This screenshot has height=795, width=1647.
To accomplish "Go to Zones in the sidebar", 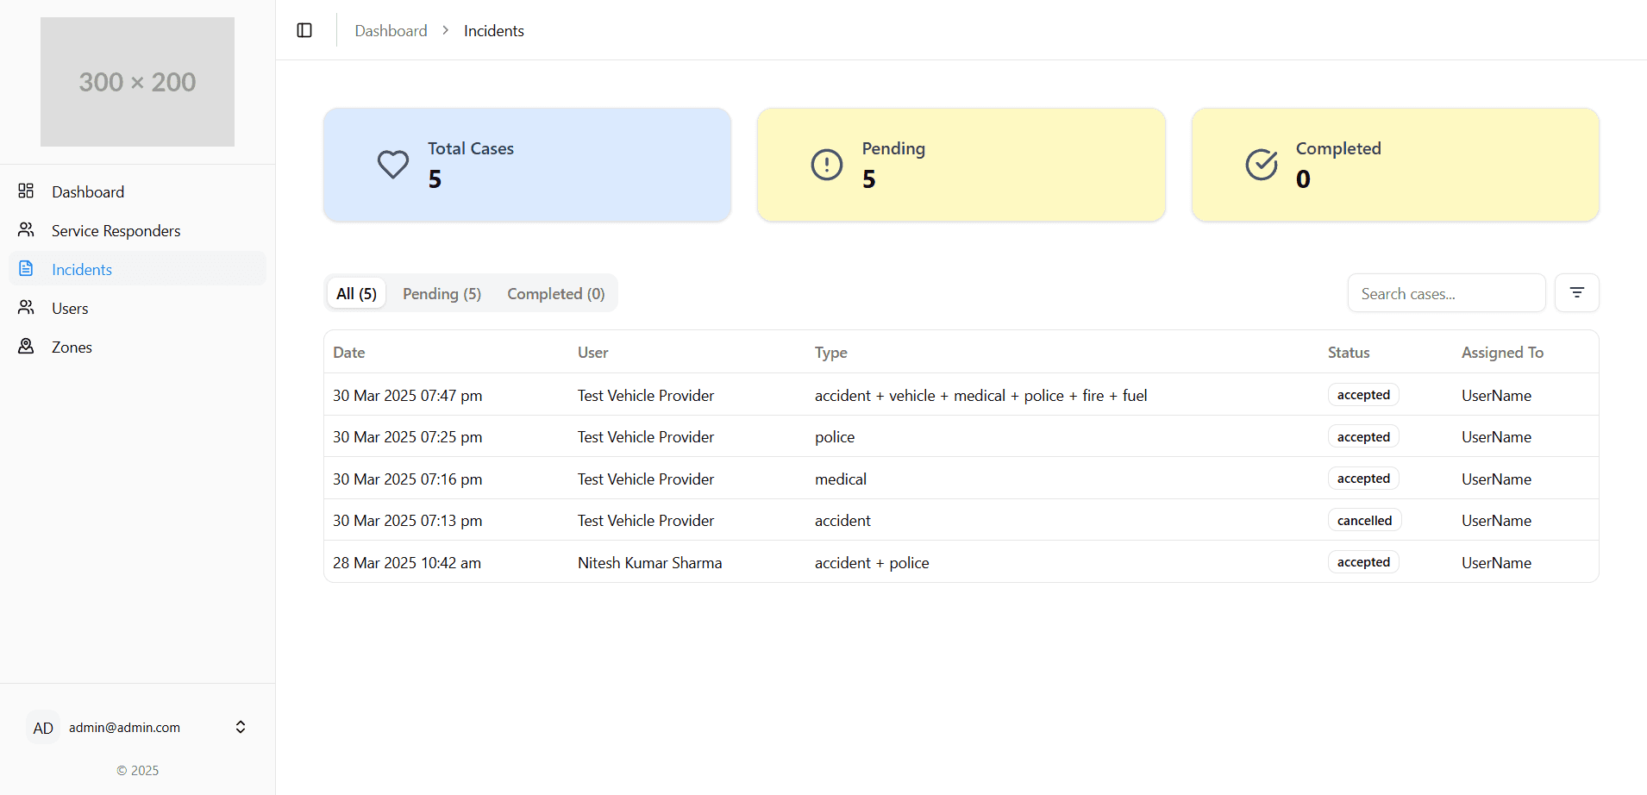I will 138,347.
